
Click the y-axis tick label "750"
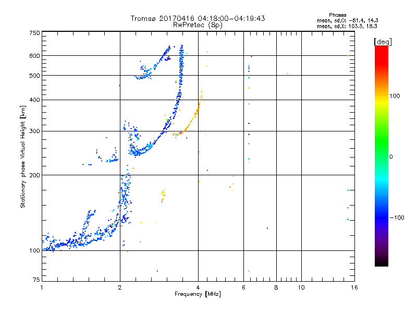pos(34,33)
